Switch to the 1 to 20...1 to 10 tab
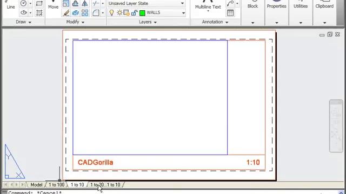Viewport: 346px width, 194px height. click(x=105, y=185)
